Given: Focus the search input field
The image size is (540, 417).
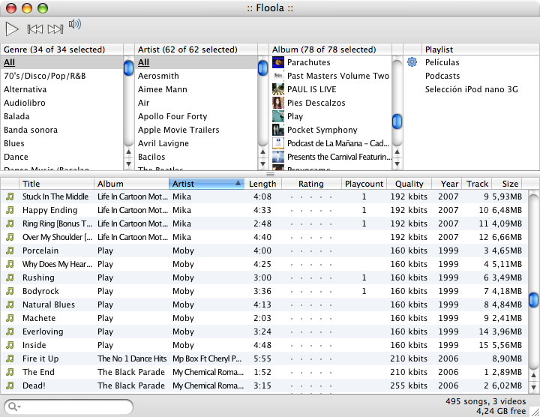Looking at the screenshot, I should 69,406.
